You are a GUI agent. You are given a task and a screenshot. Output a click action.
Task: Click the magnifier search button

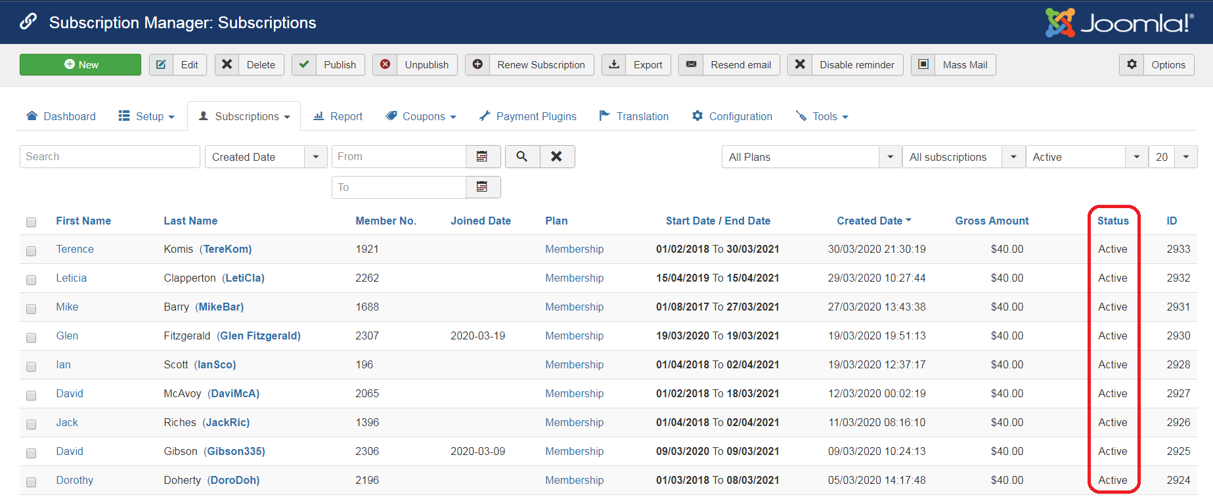pyautogui.click(x=522, y=156)
